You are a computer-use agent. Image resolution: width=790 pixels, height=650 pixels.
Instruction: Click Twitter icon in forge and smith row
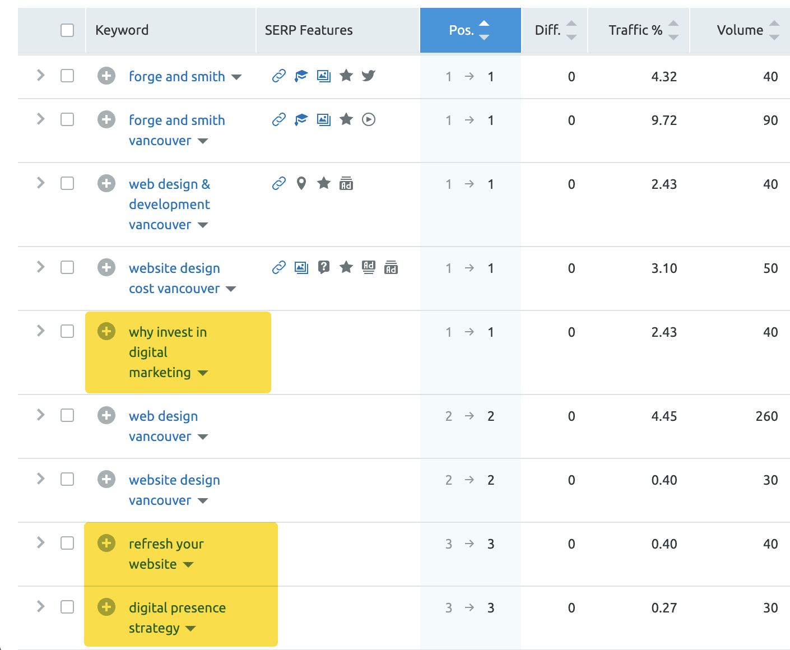(368, 76)
